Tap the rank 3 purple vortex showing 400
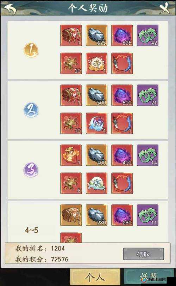This screenshot has width=176, height=286. click(122, 155)
